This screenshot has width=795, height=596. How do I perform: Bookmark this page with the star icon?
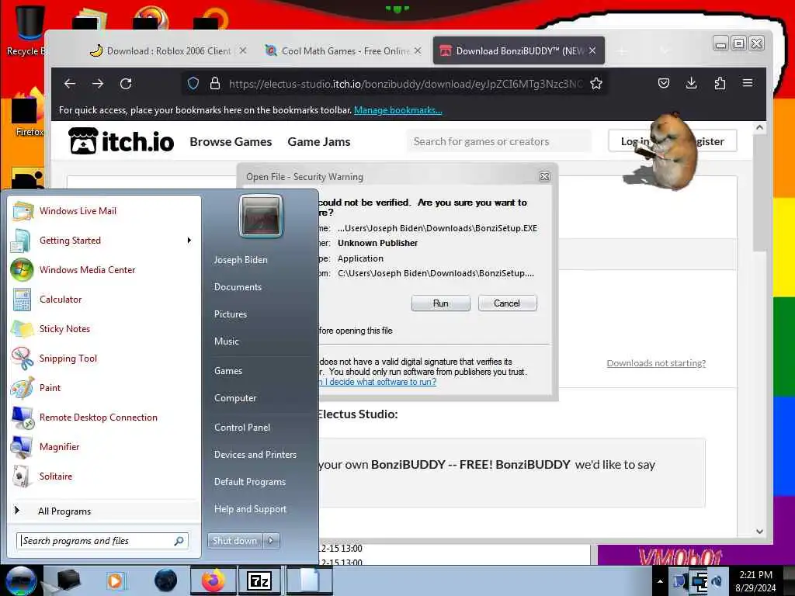pos(596,84)
